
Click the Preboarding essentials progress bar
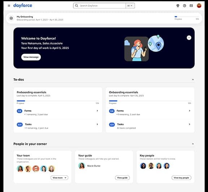coord(58,101)
